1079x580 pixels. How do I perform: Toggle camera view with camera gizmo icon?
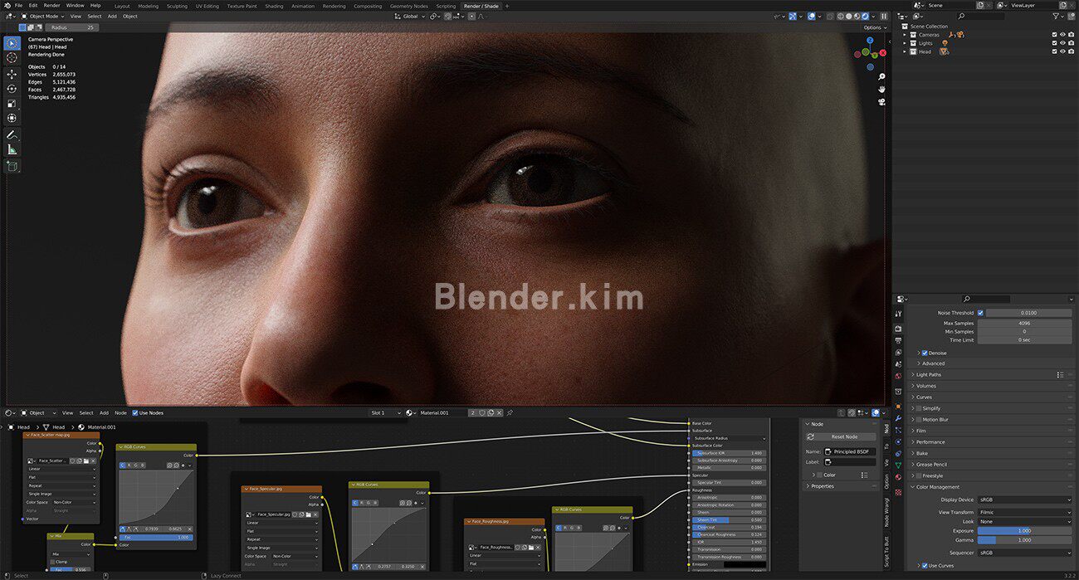click(881, 102)
